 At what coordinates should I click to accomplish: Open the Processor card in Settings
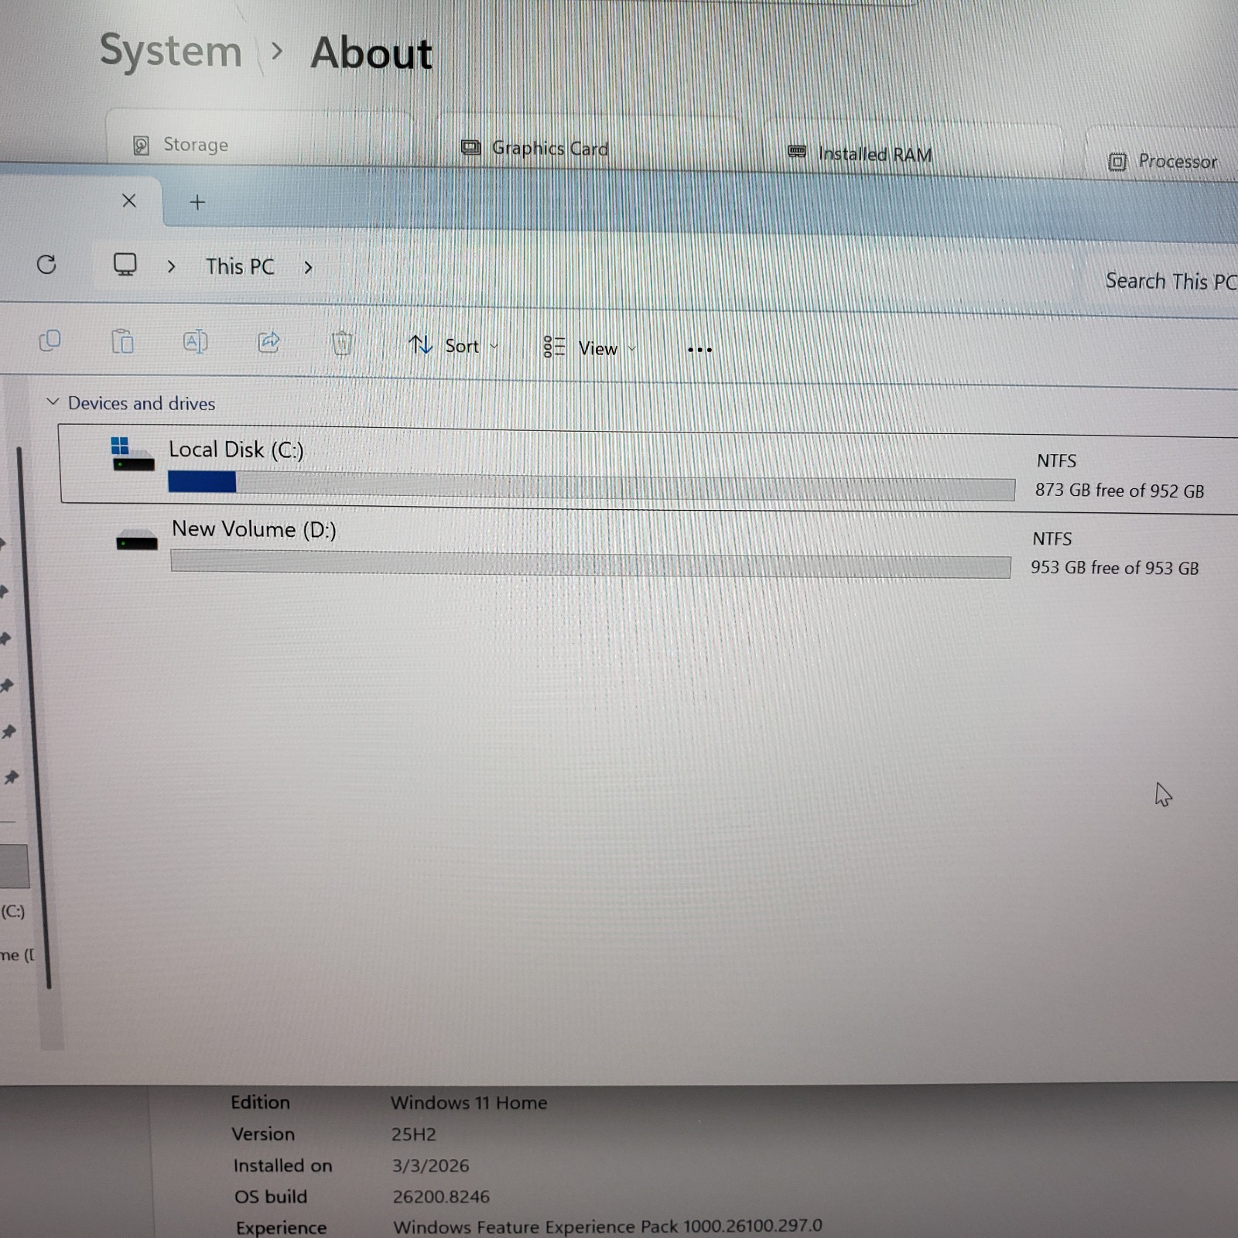(x=1162, y=154)
